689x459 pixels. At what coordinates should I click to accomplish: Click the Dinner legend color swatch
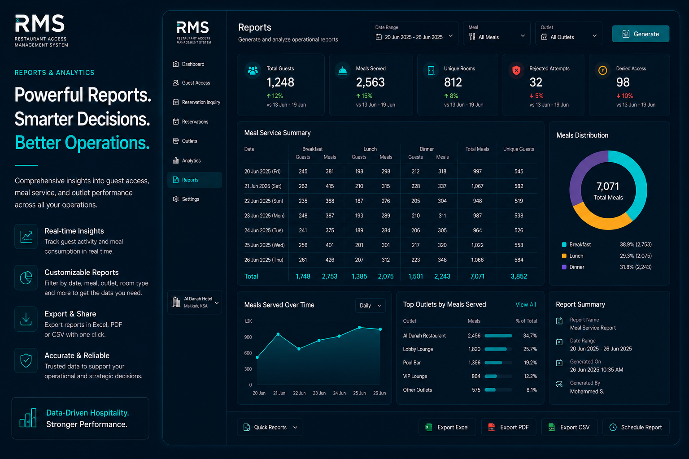click(564, 267)
